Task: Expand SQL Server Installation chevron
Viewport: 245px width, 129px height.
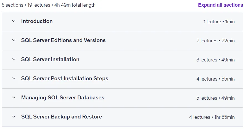Action: pos(14,59)
